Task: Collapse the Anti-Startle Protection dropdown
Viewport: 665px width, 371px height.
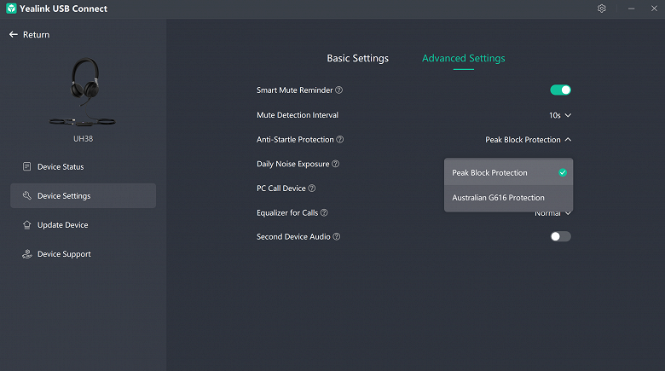Action: (x=528, y=140)
